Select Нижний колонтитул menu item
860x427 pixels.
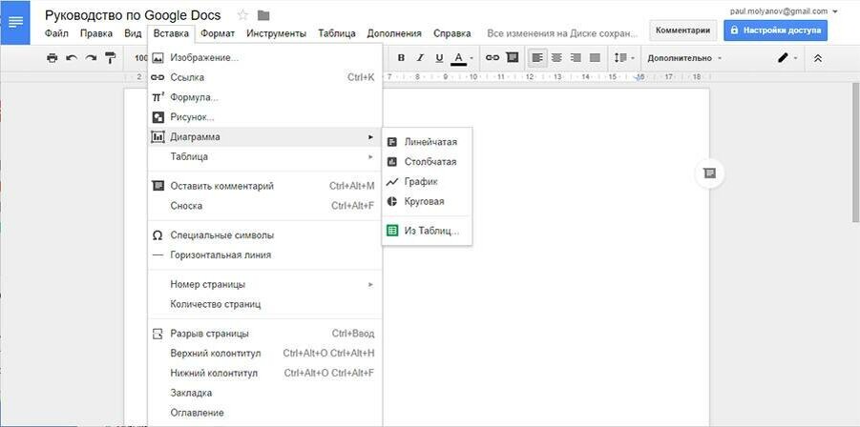point(265,373)
